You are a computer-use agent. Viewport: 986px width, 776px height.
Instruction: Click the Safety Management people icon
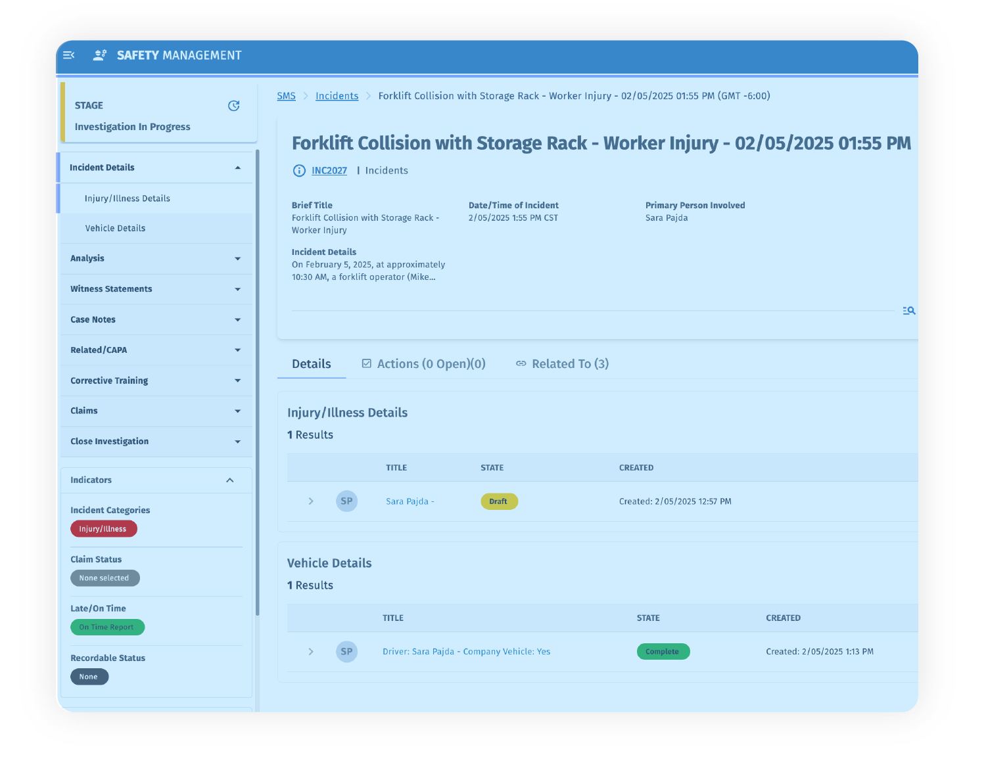coord(99,55)
